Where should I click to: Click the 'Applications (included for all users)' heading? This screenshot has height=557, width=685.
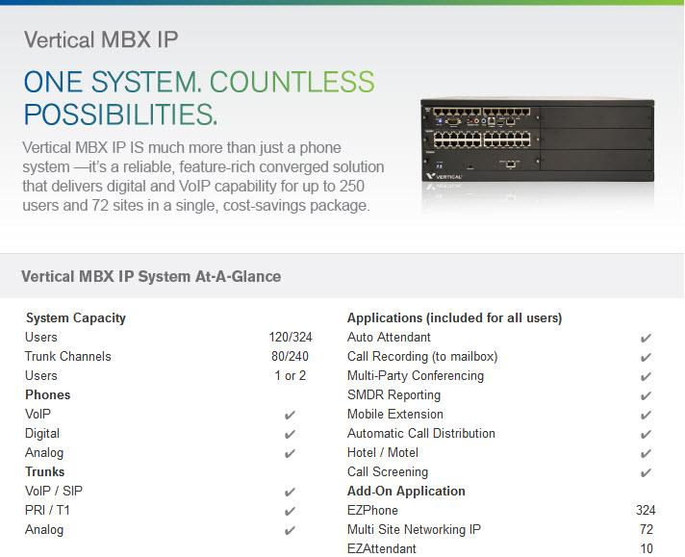(x=455, y=317)
